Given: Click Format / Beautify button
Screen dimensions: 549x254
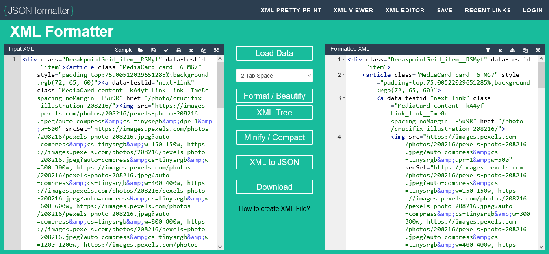Looking at the screenshot, I should (x=274, y=96).
